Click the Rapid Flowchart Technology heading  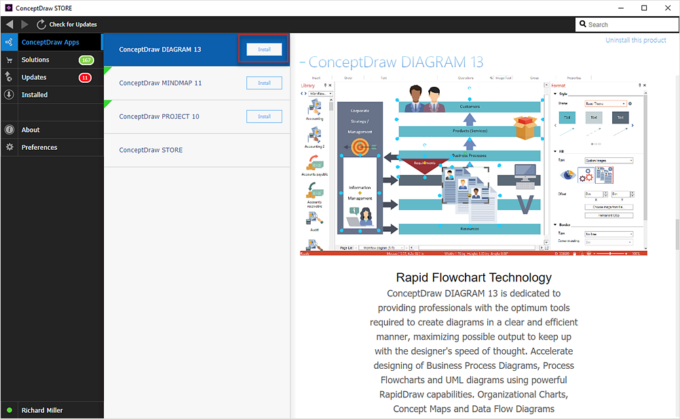point(474,277)
